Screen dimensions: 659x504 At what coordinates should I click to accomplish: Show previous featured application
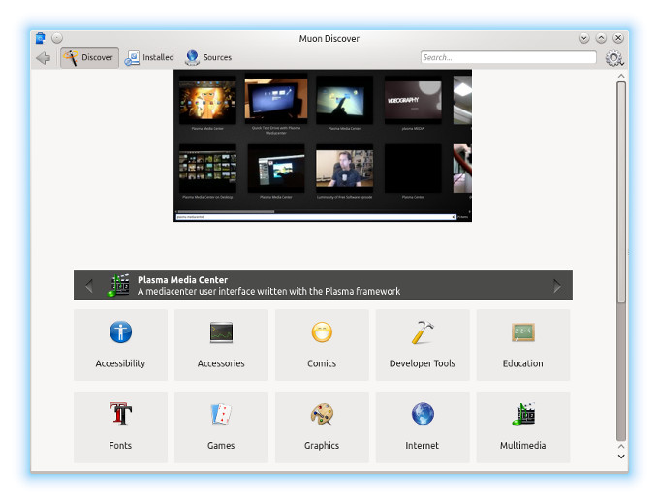tap(89, 286)
